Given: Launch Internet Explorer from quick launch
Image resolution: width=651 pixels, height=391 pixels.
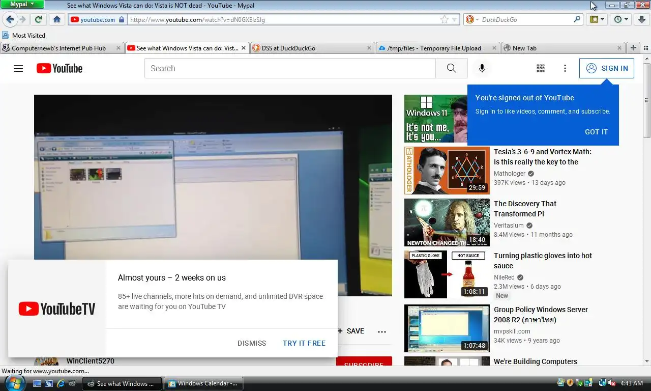Looking at the screenshot, I should [x=61, y=383].
